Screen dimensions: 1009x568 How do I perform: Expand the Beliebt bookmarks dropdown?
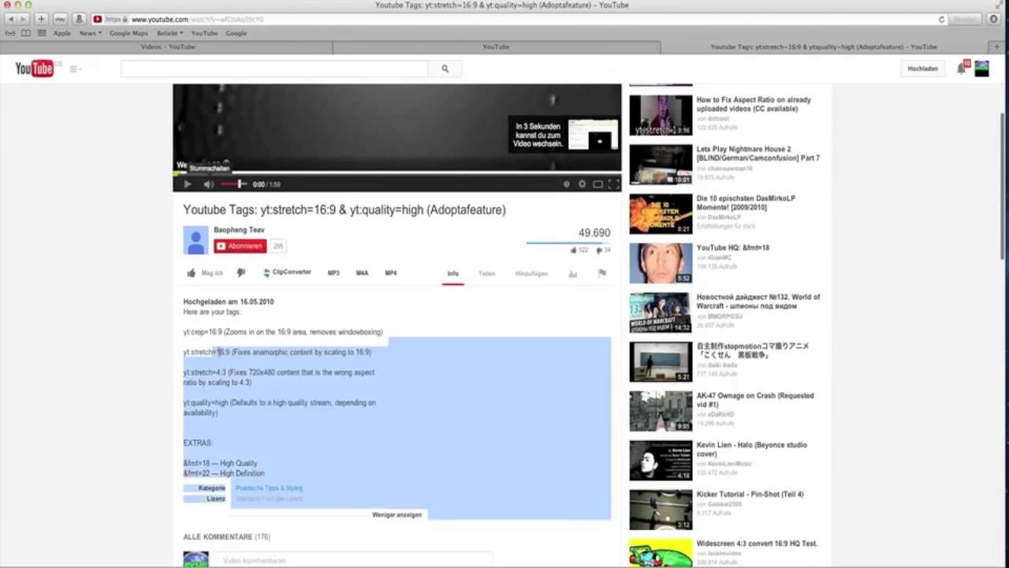tap(169, 33)
